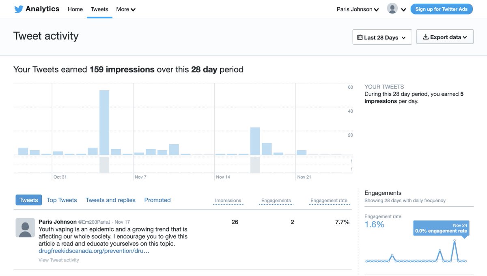The image size is (487, 276).
Task: Click the 26 impressions value
Action: (x=235, y=222)
